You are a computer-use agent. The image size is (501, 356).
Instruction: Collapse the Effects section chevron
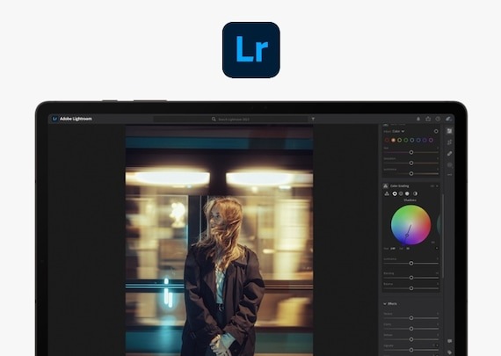(385, 304)
